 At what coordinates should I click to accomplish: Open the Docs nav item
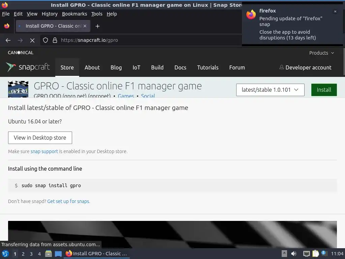[x=180, y=67]
